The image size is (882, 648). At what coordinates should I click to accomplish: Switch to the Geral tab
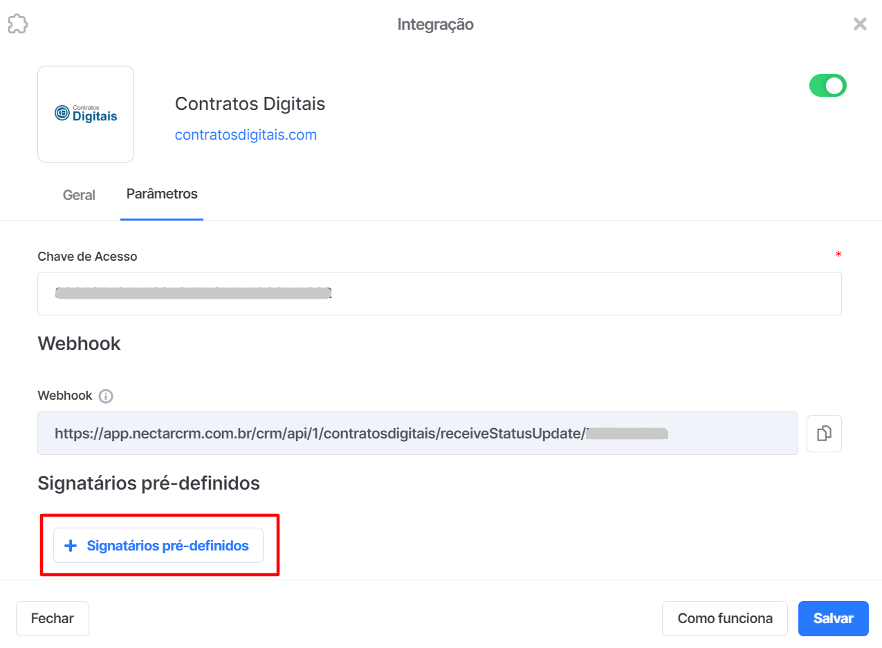point(79,195)
